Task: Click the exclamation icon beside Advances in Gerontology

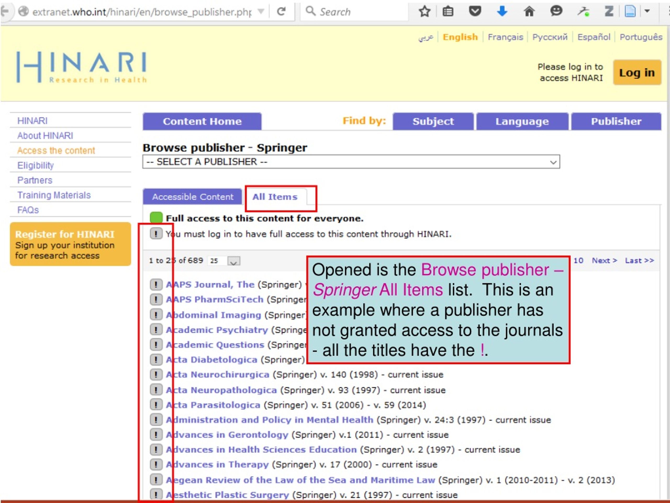Action: tap(156, 434)
